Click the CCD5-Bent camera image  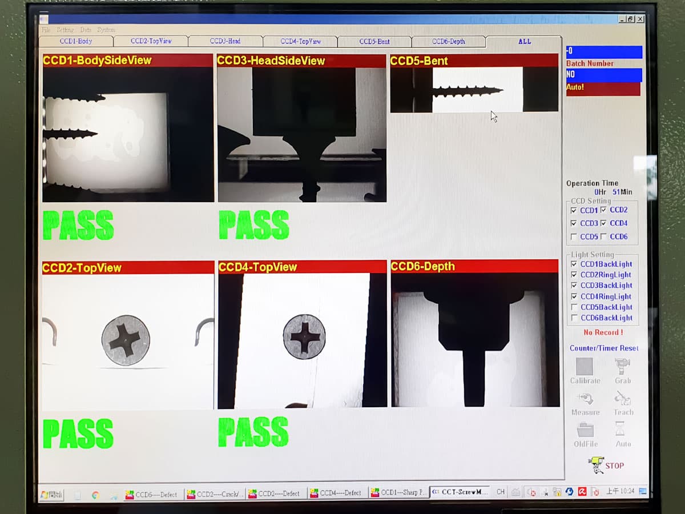point(474,90)
